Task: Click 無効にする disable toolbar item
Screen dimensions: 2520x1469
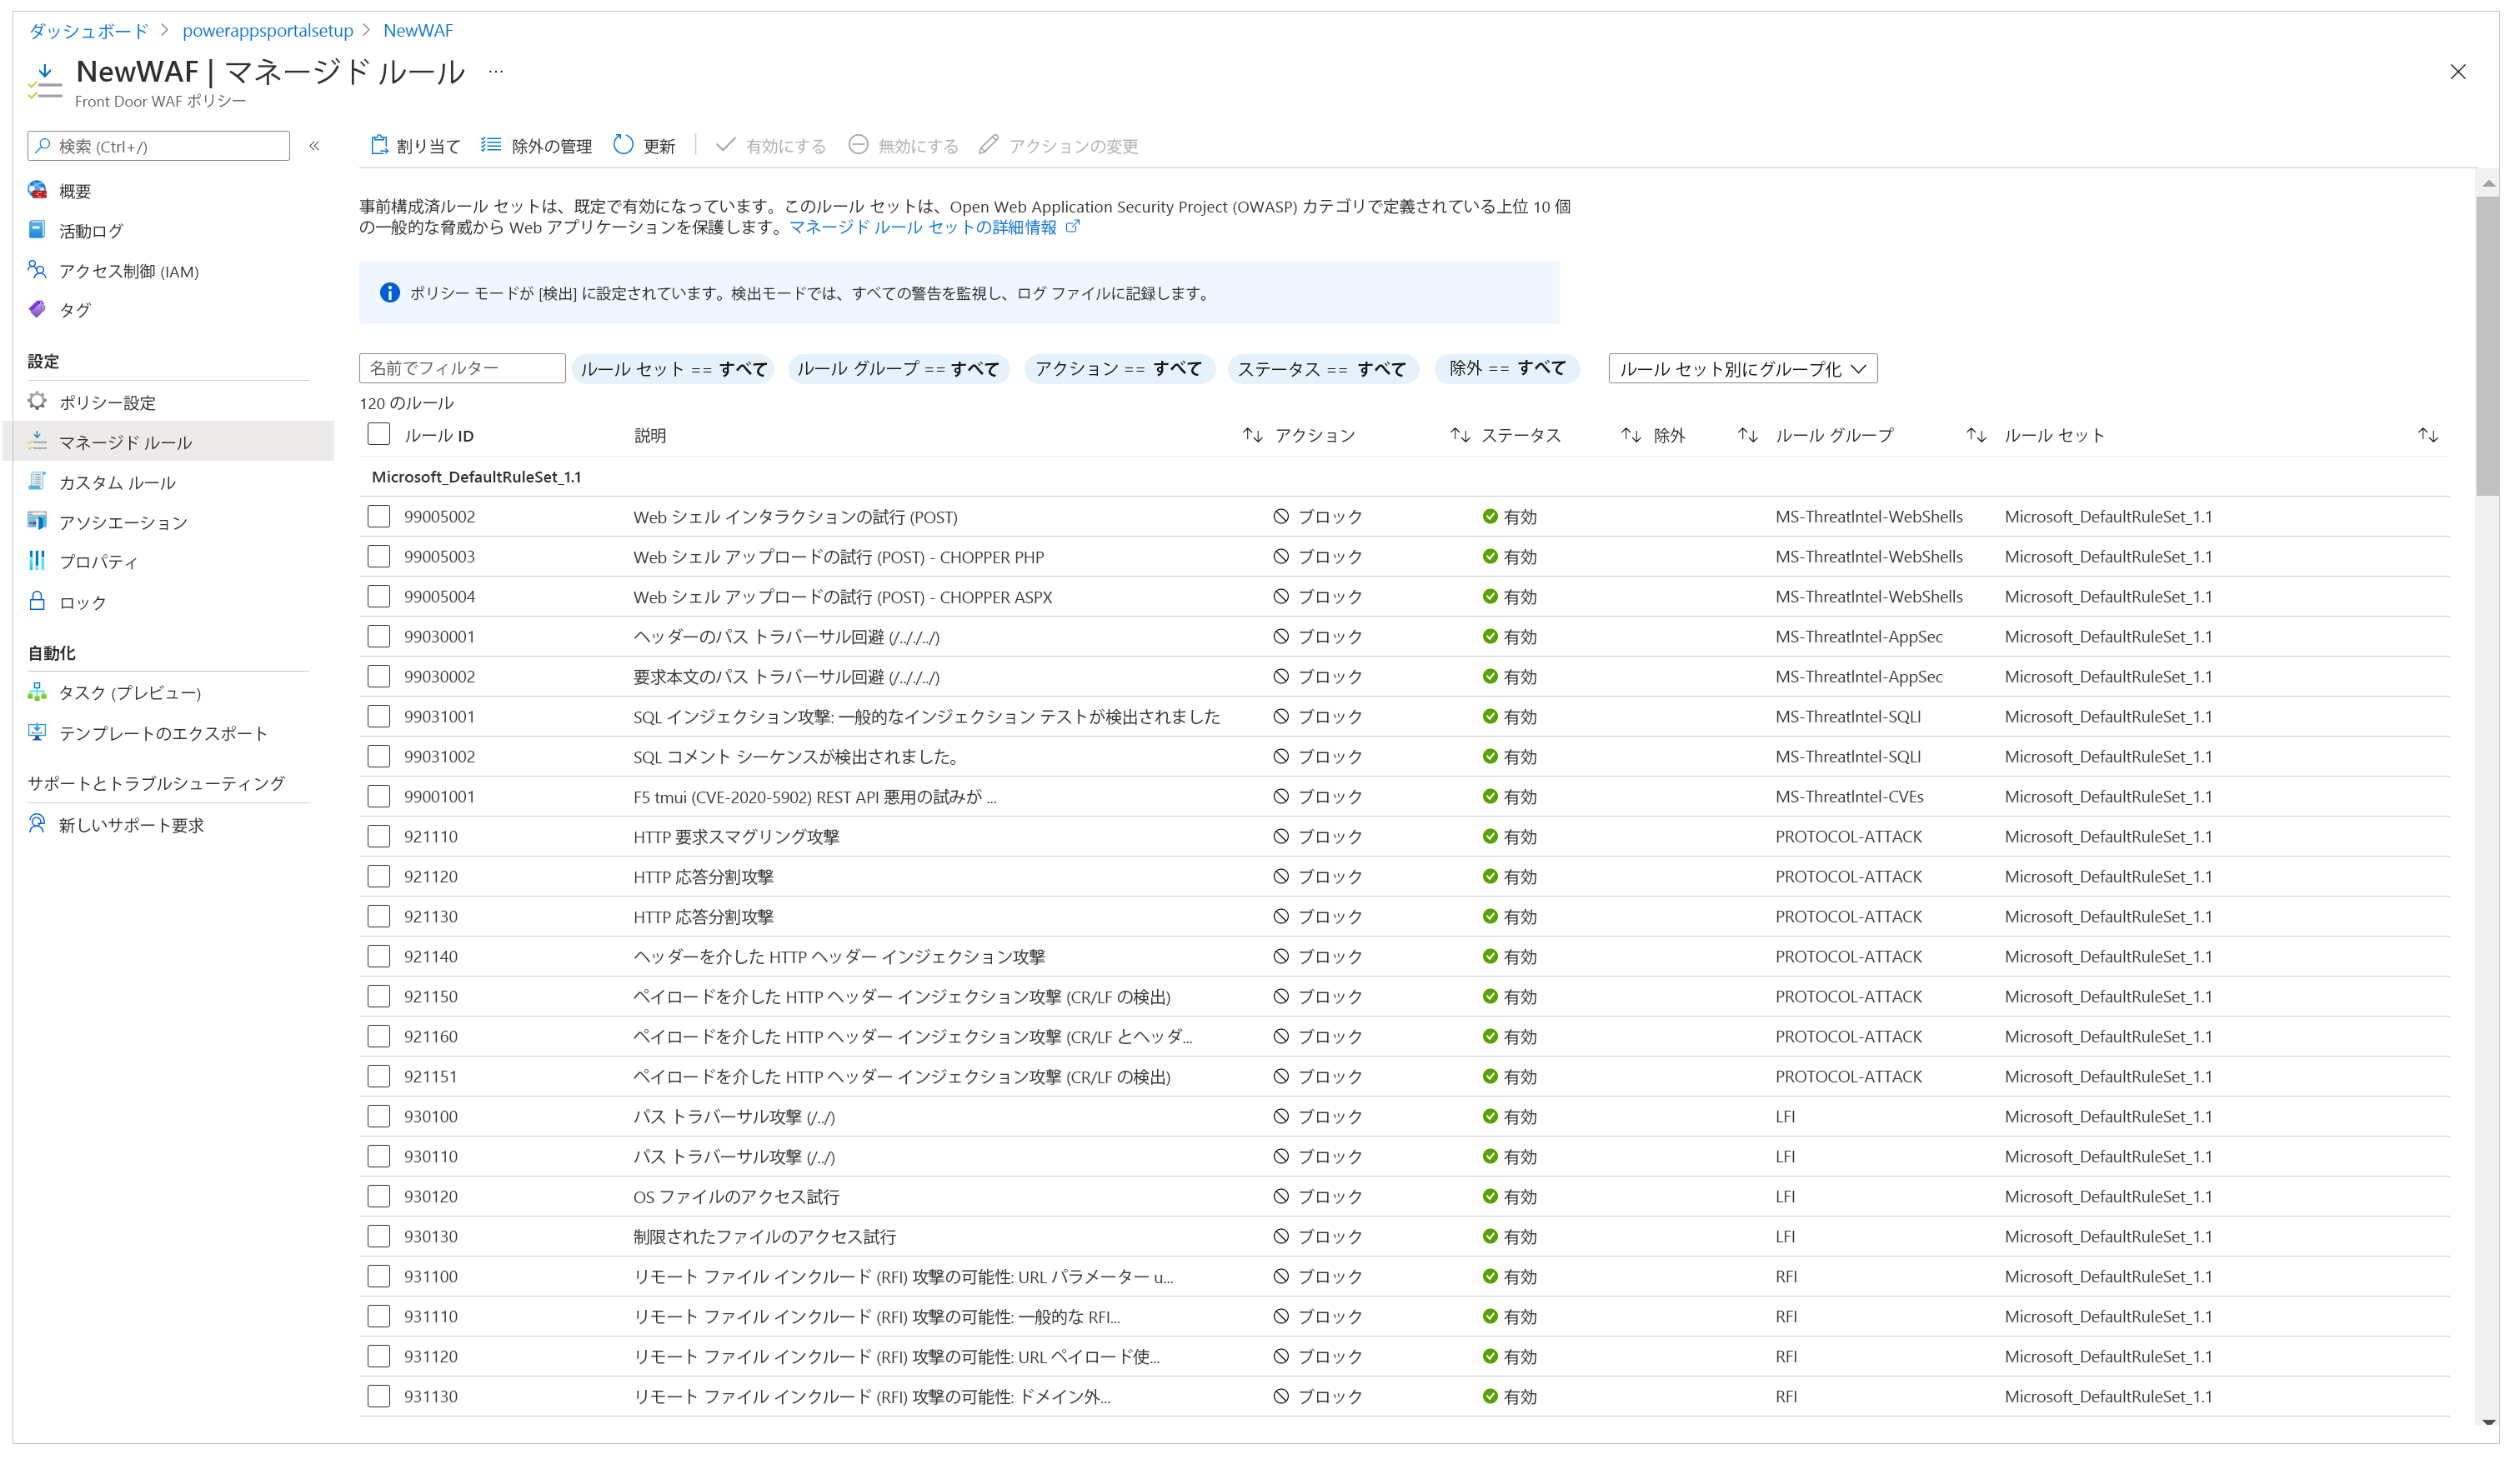Action: [903, 146]
